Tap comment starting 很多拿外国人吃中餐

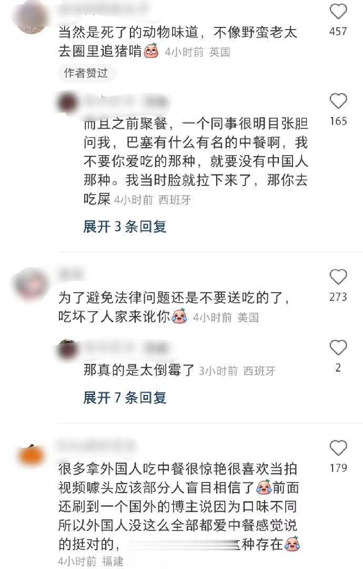pos(179,506)
